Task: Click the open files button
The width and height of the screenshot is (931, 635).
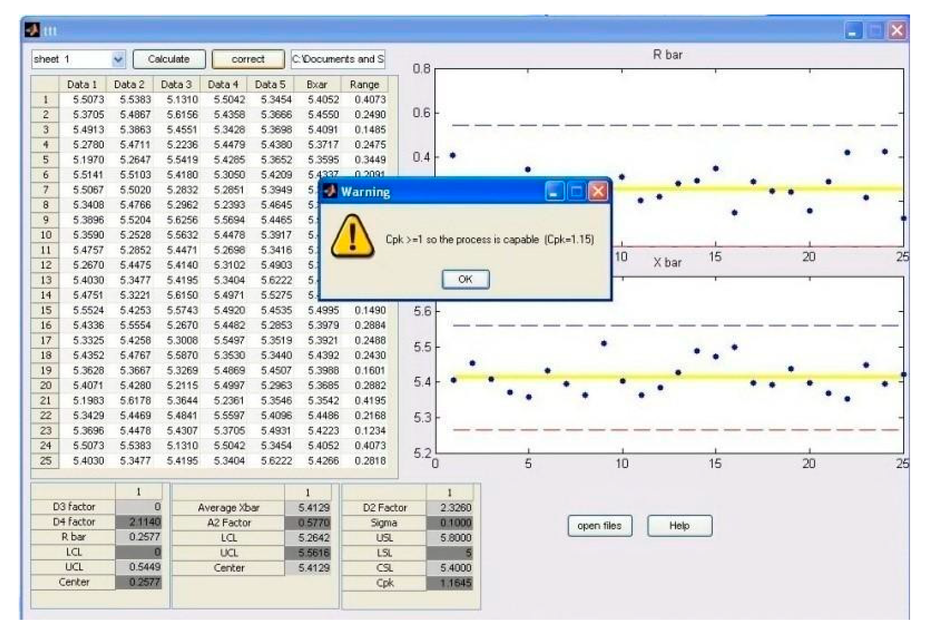Action: point(599,525)
